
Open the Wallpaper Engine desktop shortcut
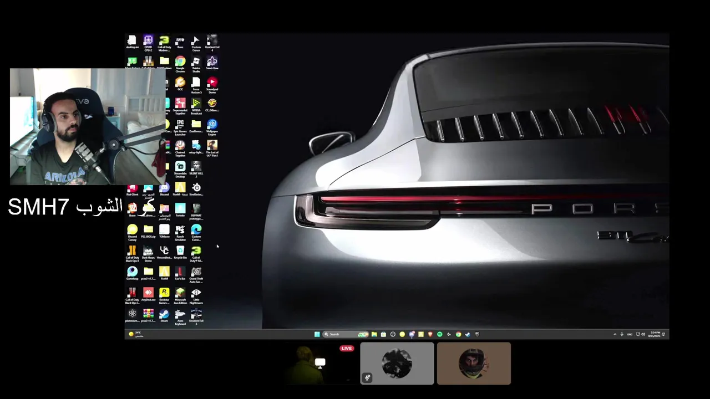[x=212, y=128]
